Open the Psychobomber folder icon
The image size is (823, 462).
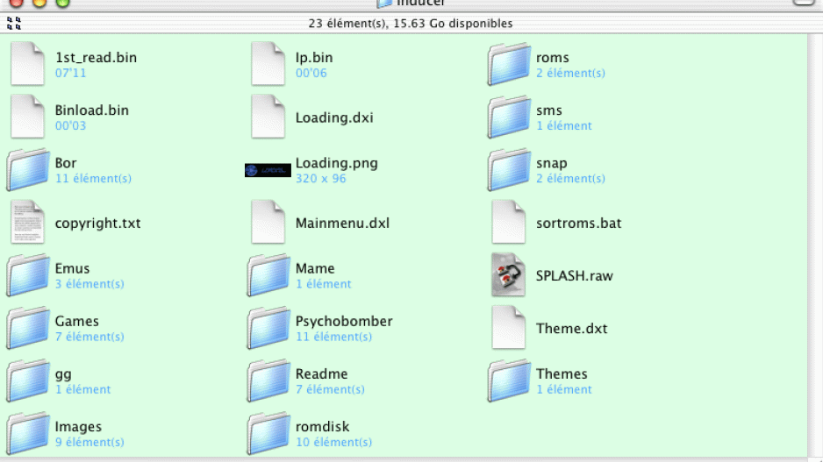[x=268, y=328]
